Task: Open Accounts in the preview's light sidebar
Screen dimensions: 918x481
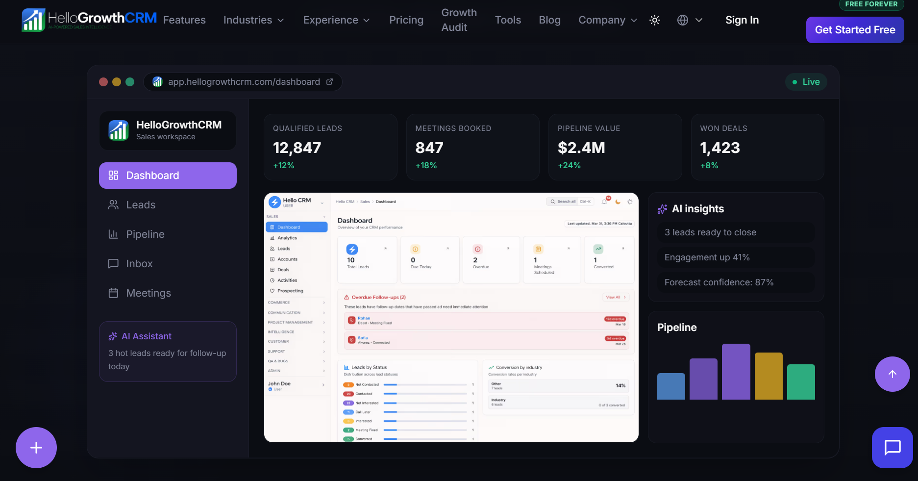Action: (297, 259)
